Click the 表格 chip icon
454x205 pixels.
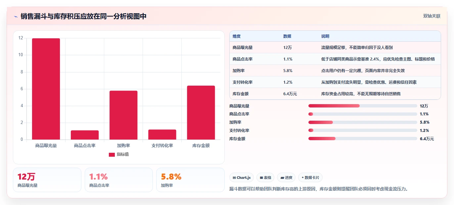point(261,178)
